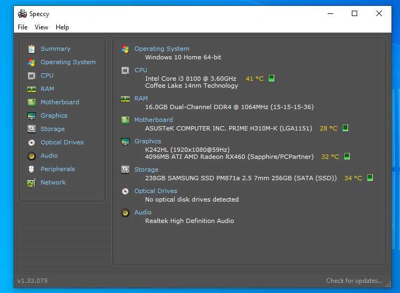Click the AMD Radeon RX460 text line
This screenshot has width=400, height=293.
coord(229,157)
